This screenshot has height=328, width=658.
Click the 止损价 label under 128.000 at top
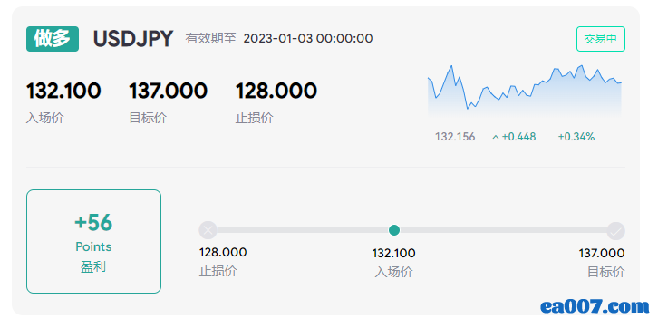(x=255, y=118)
